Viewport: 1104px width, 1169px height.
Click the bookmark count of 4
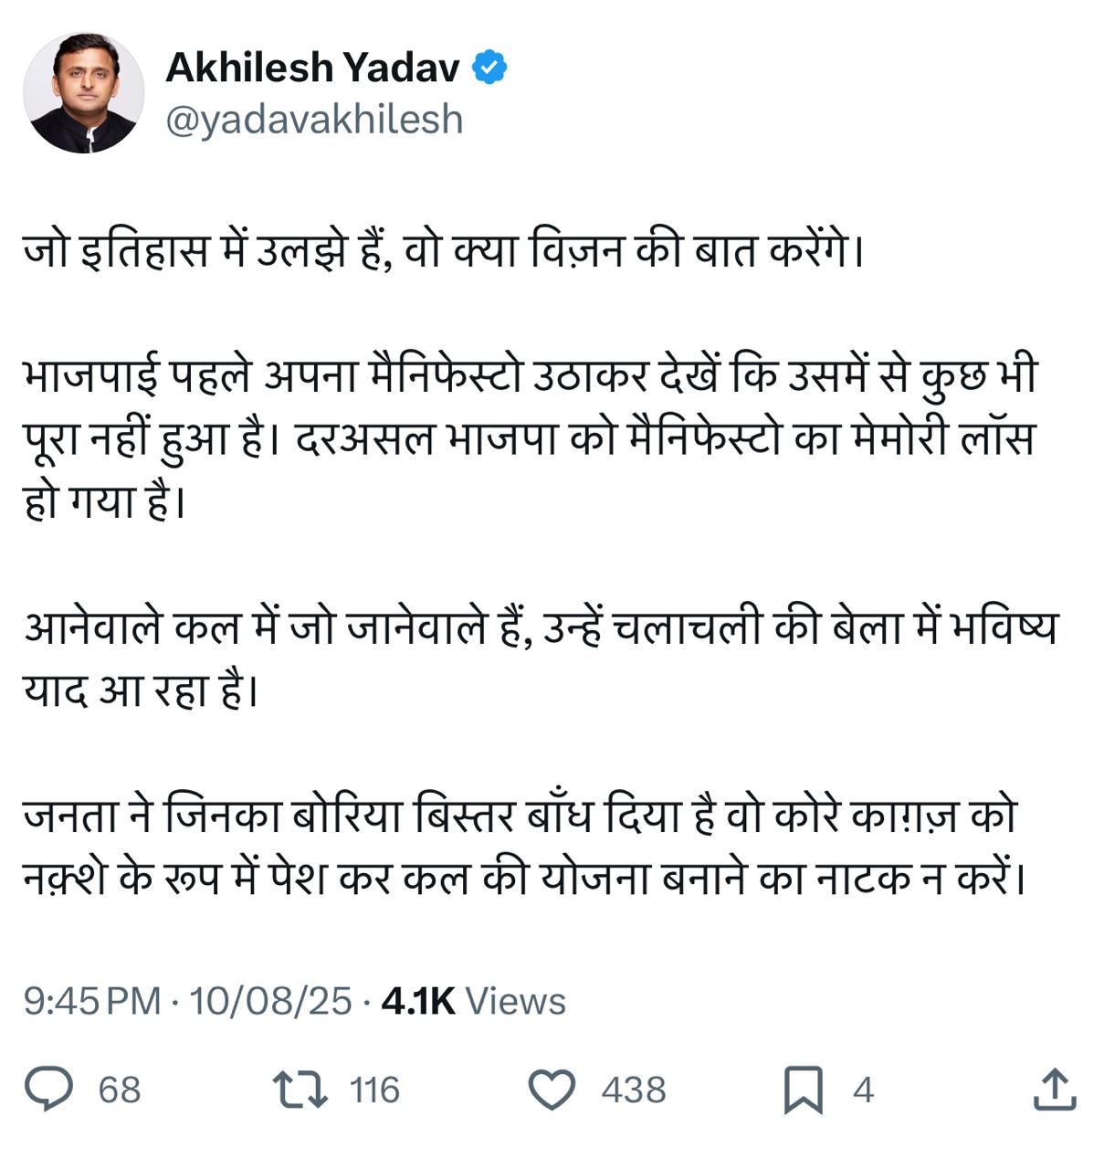863,1090
